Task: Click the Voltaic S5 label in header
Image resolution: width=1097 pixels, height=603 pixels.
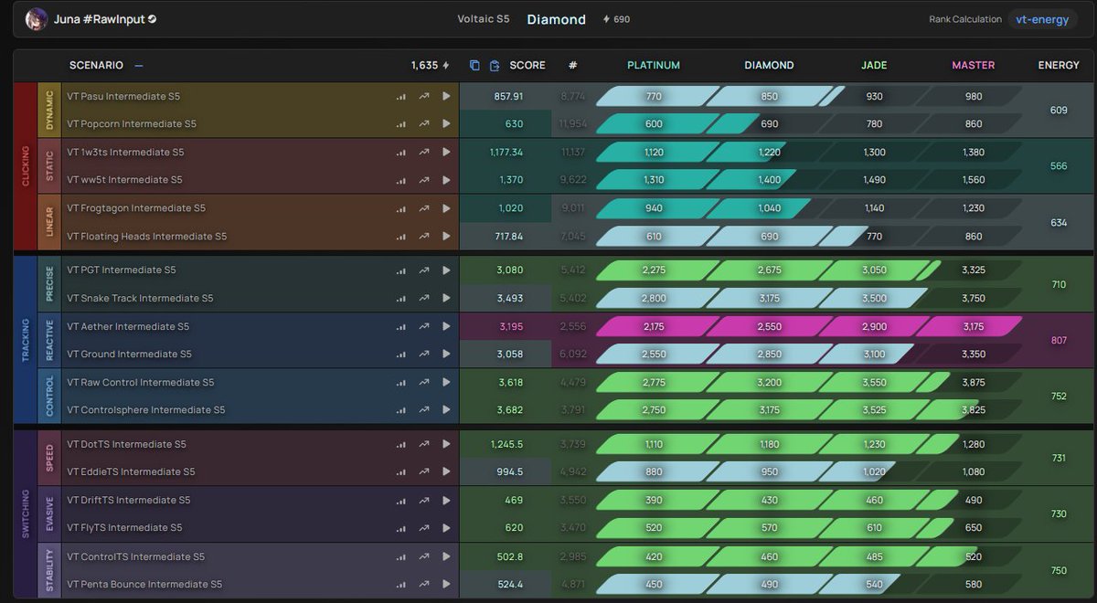Action: tap(484, 18)
